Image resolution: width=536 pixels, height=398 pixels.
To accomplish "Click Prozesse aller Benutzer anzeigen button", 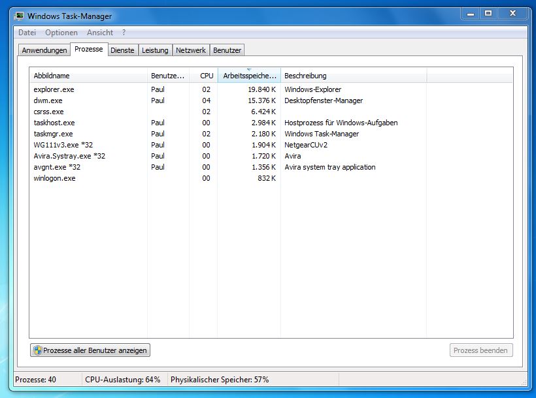I will (90, 350).
